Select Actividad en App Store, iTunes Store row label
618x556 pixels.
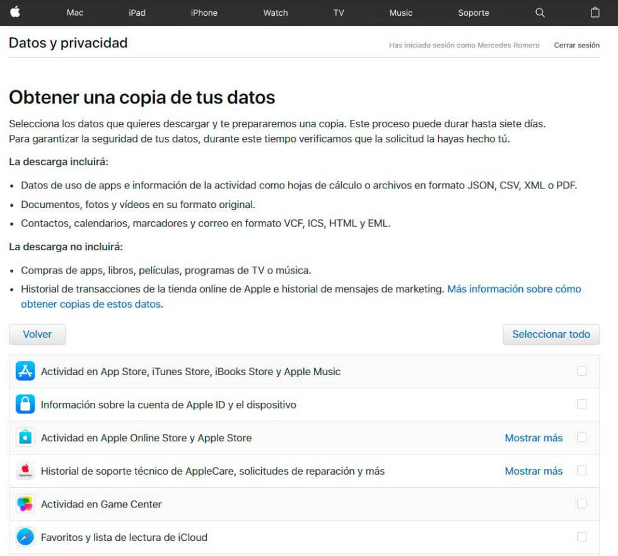click(190, 371)
